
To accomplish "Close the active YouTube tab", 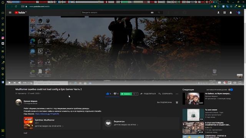I will (x=216, y=2).
